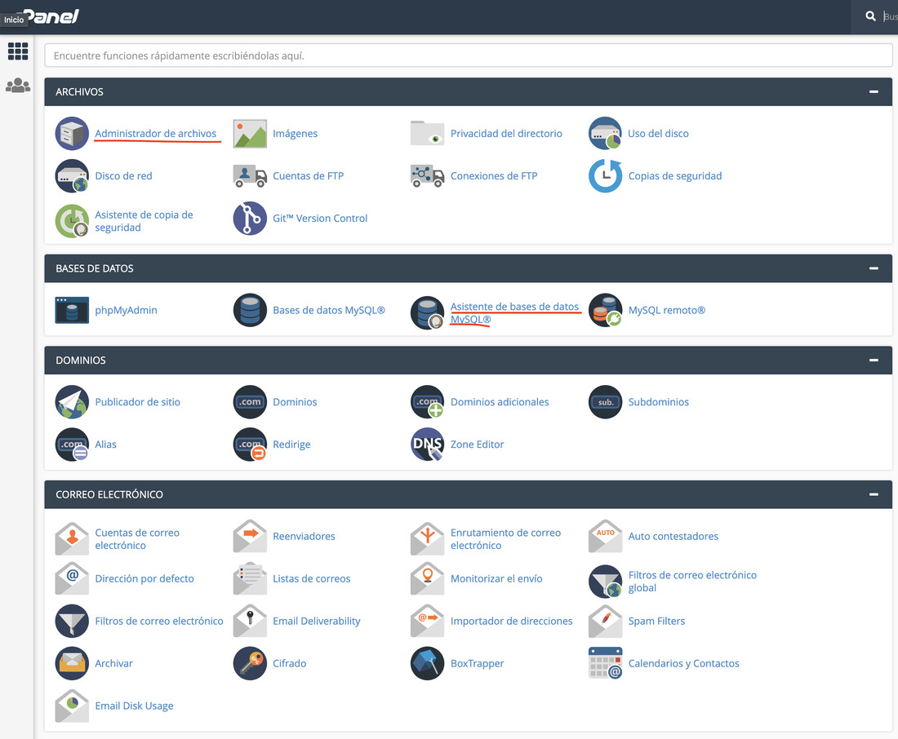Focus the function search input field
The image size is (898, 739).
coord(468,55)
